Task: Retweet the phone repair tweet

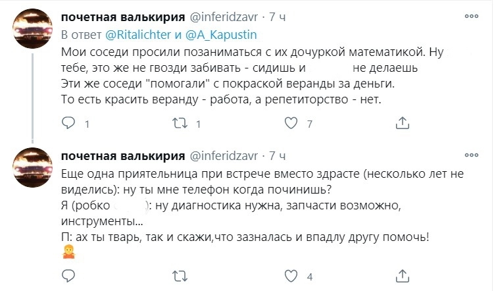Action: pos(180,275)
